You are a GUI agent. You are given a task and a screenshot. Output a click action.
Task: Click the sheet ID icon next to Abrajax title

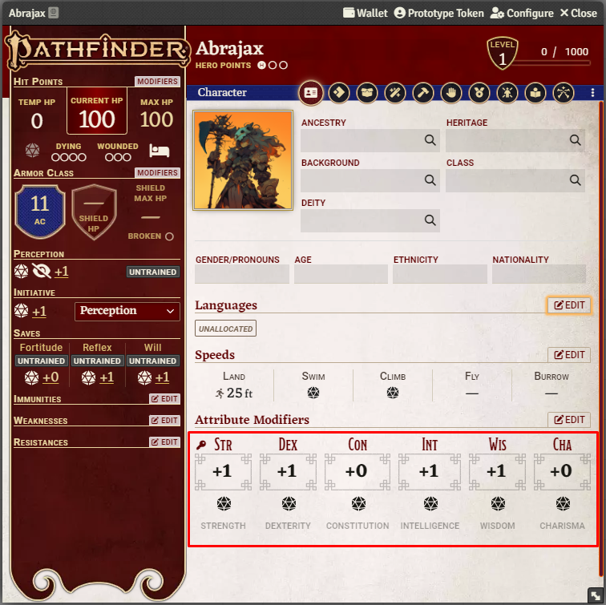pyautogui.click(x=54, y=13)
